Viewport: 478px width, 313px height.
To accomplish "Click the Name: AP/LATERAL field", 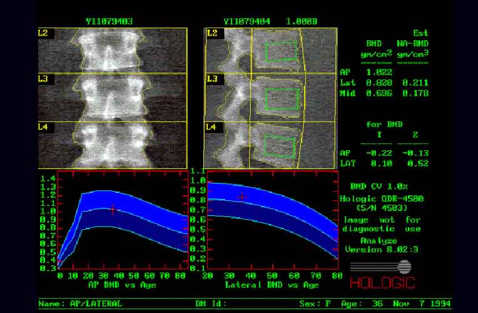I will (81, 304).
